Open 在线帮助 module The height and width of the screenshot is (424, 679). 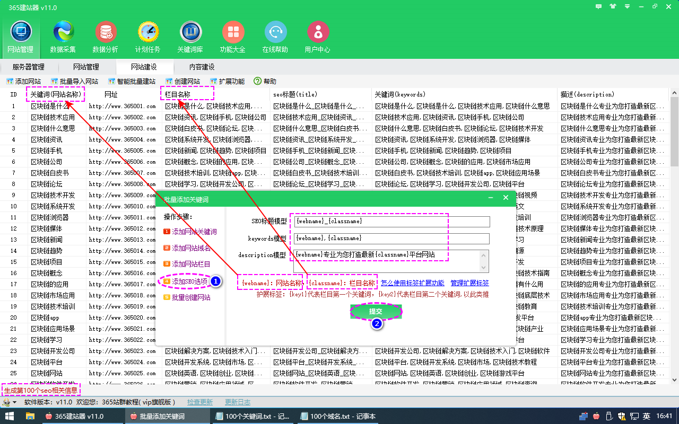275,37
